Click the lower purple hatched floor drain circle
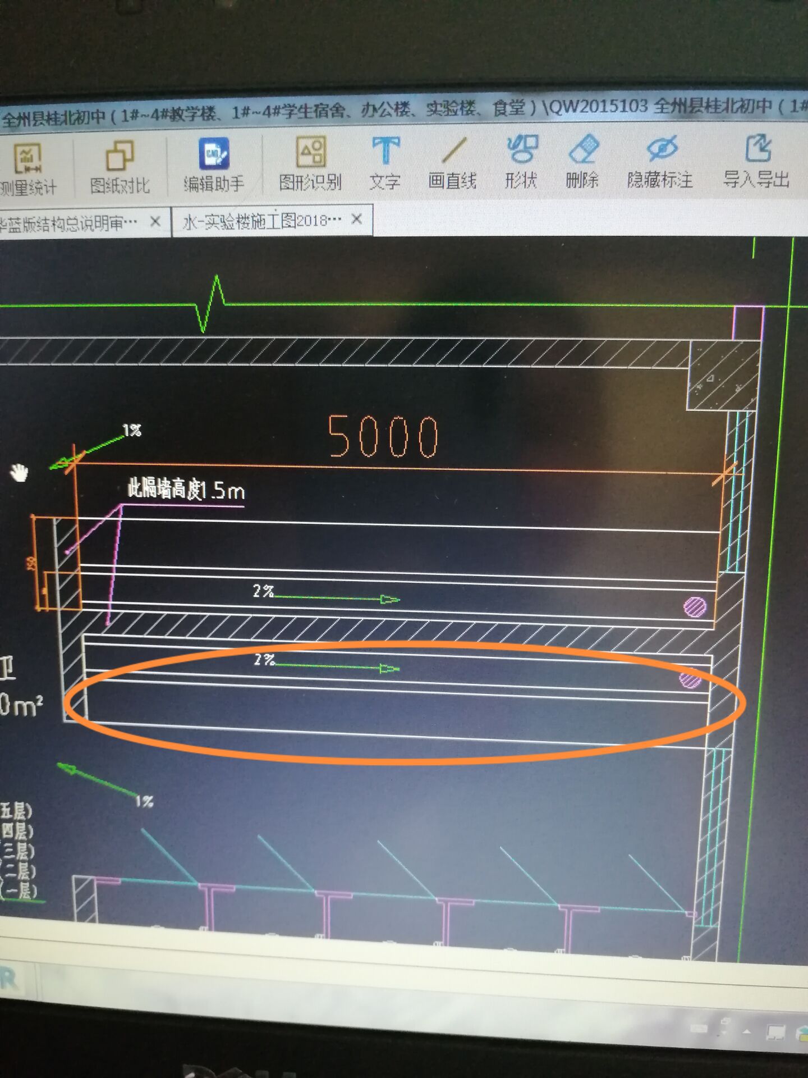The image size is (808, 1078). click(x=690, y=679)
